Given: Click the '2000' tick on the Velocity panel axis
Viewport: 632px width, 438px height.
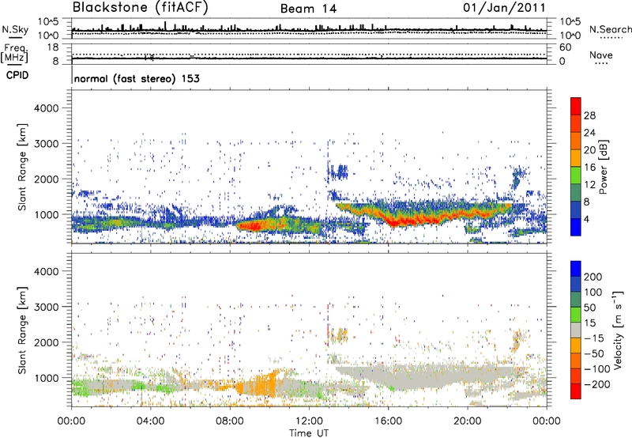Looking at the screenshot, I should click(46, 342).
